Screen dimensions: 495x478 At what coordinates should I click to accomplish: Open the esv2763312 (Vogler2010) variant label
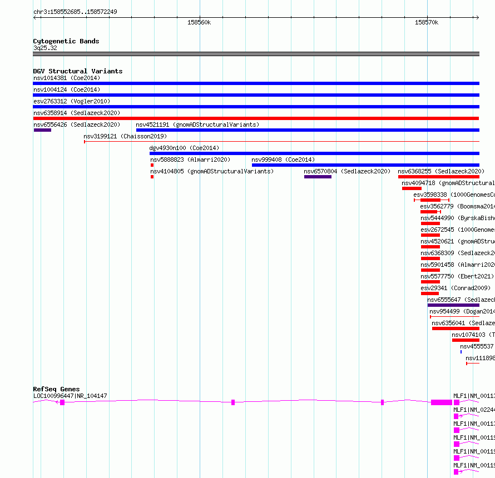tap(72, 101)
